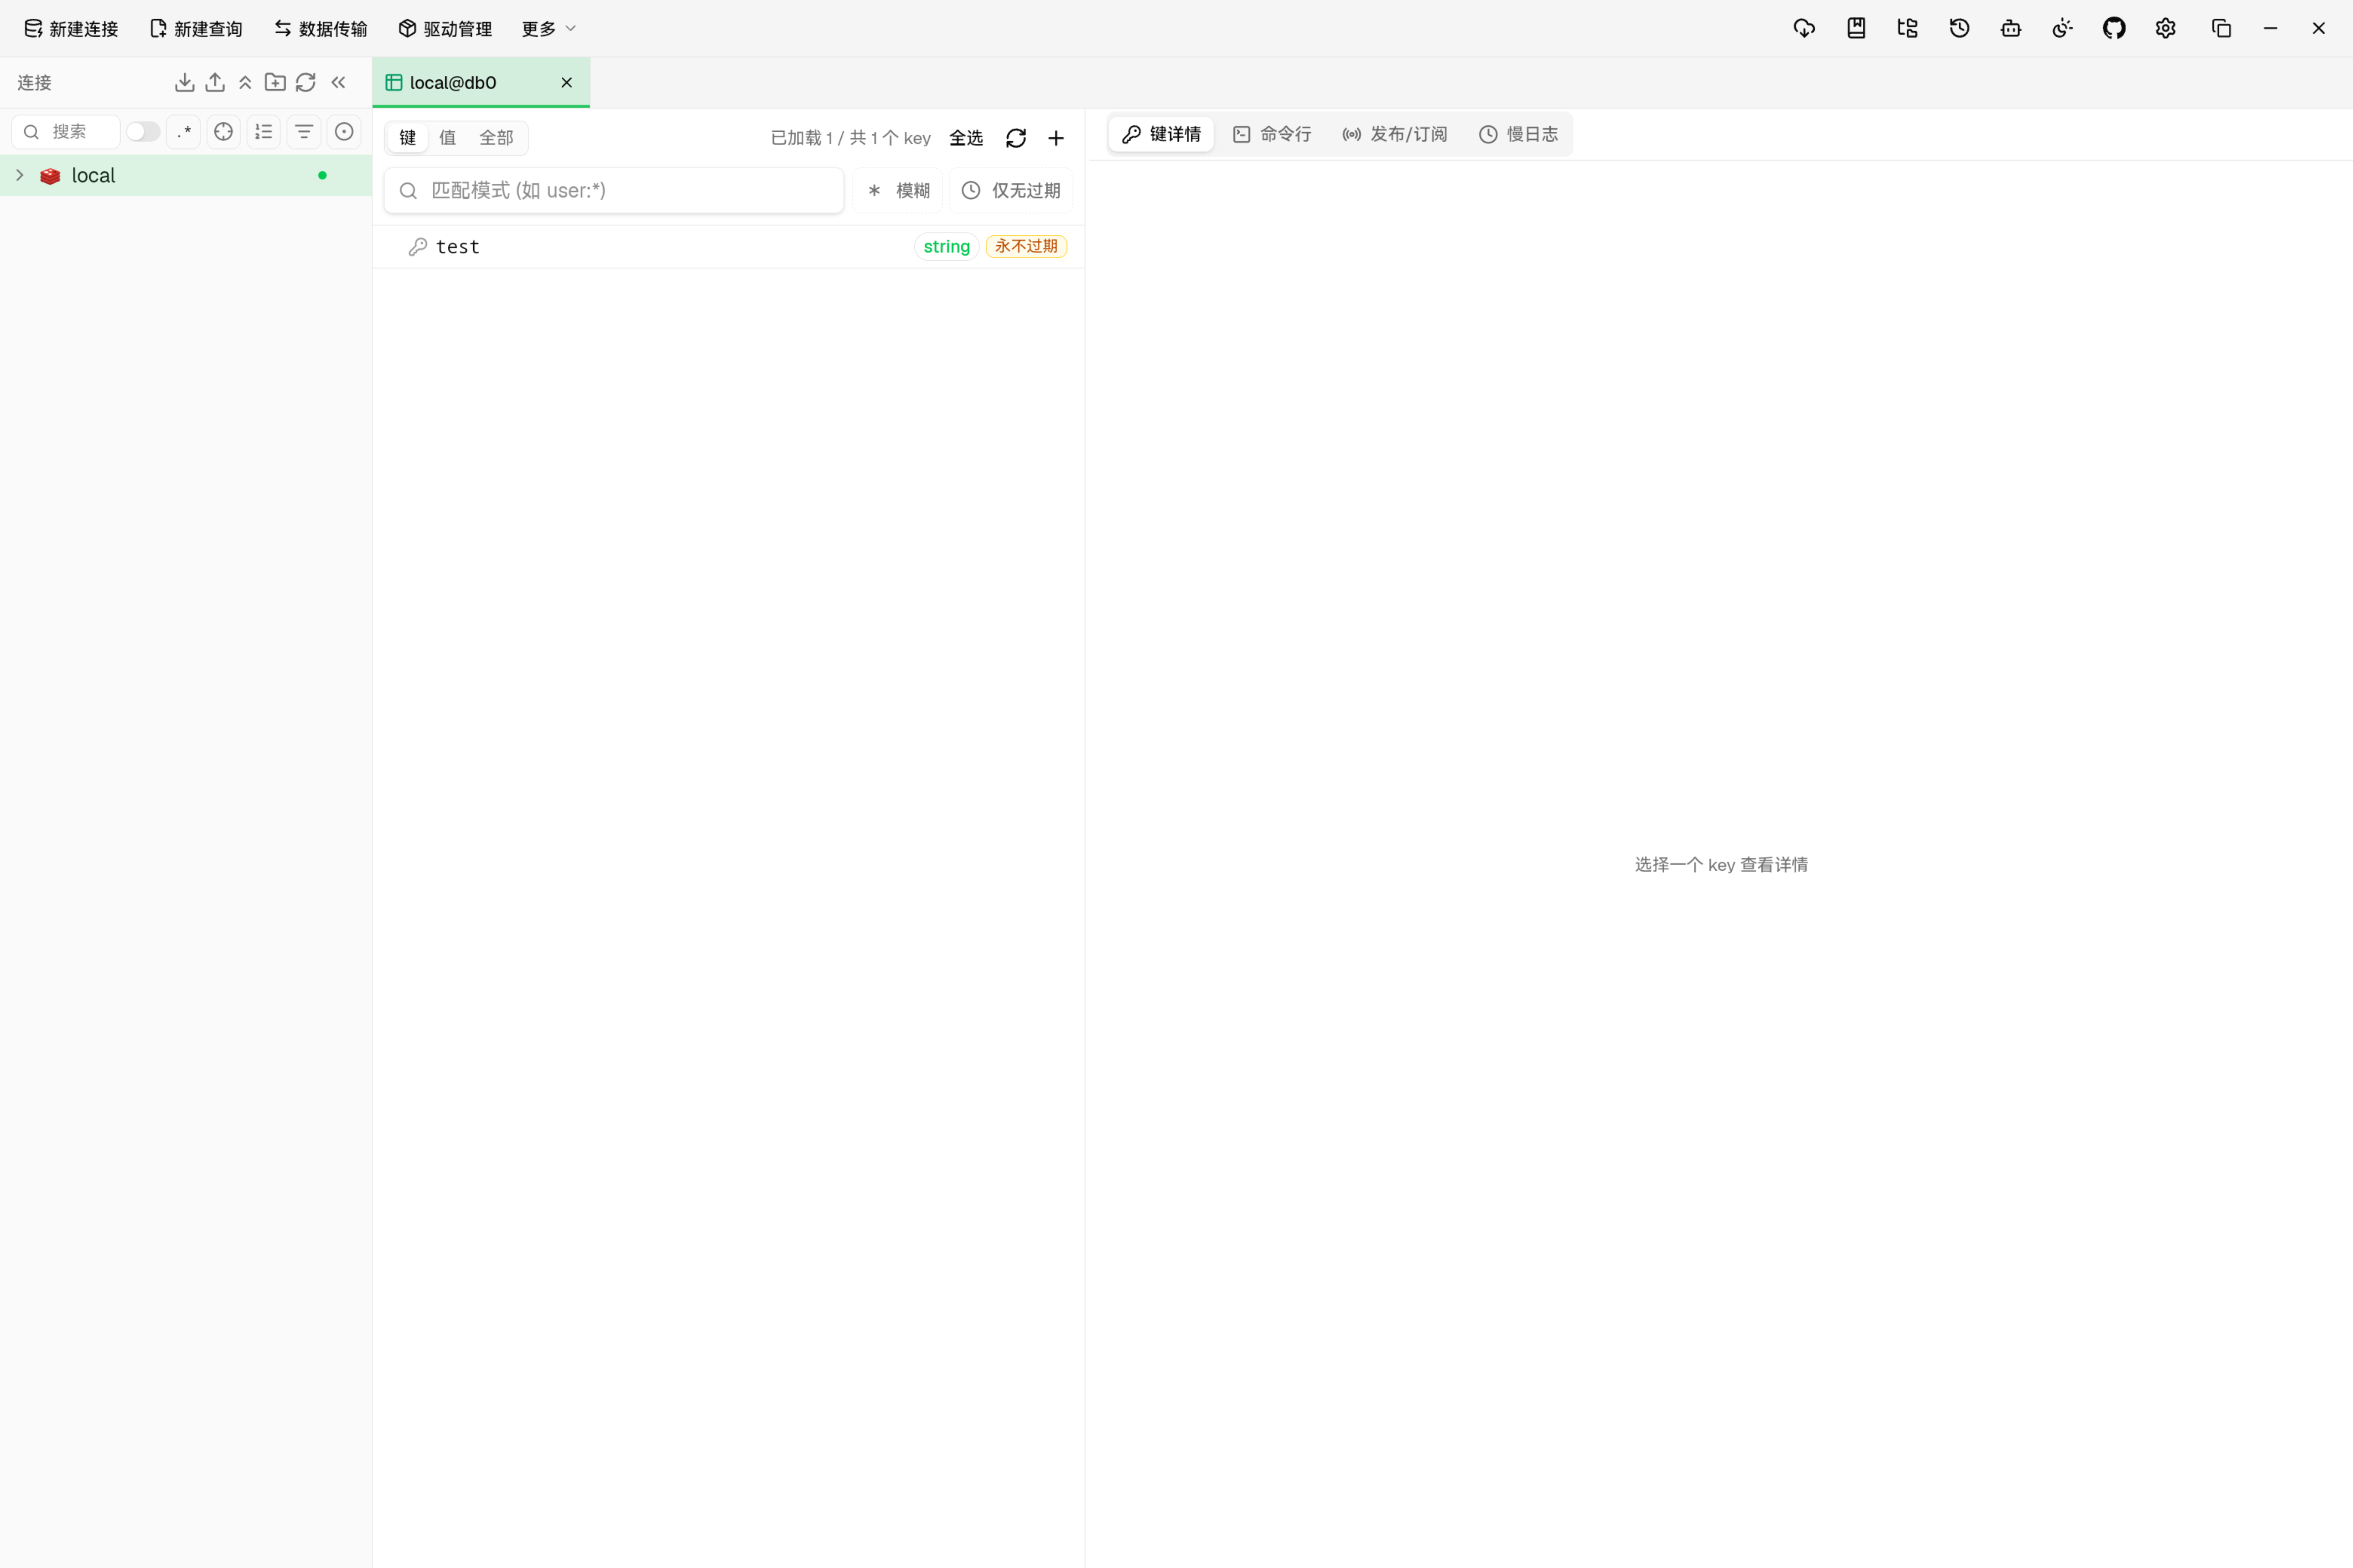Image resolution: width=2353 pixels, height=1568 pixels.
Task: Click the green status dot of local
Action: (x=322, y=175)
